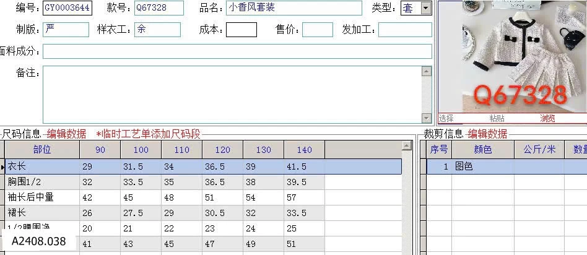Select the 衣长 row label
This screenshot has height=255, width=587.
point(42,166)
